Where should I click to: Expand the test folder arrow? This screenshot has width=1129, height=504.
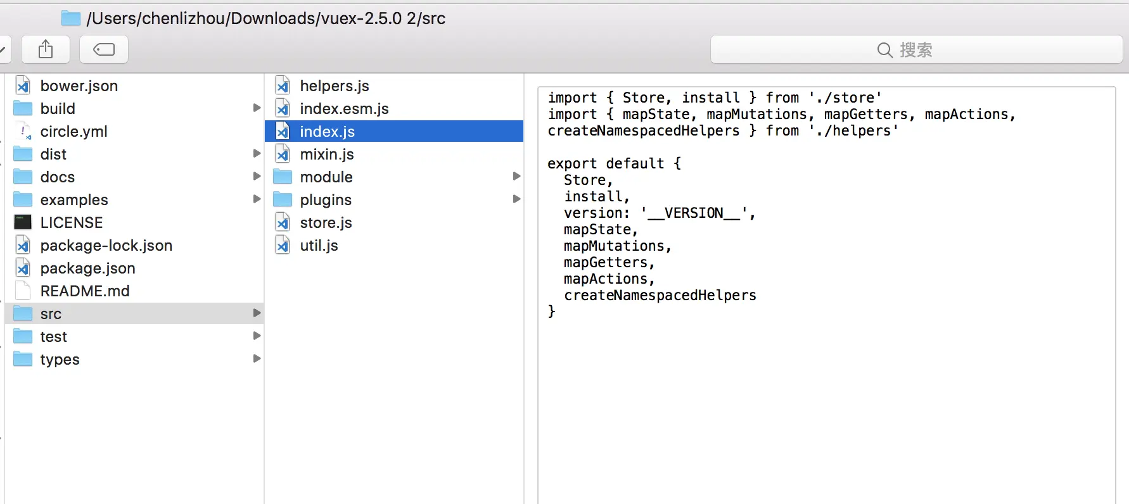tap(257, 336)
